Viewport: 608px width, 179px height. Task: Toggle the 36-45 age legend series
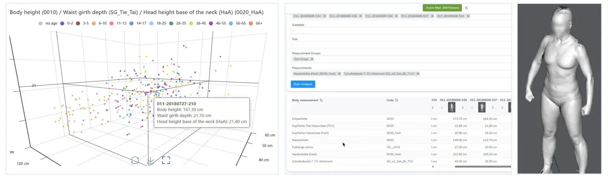coord(197,23)
